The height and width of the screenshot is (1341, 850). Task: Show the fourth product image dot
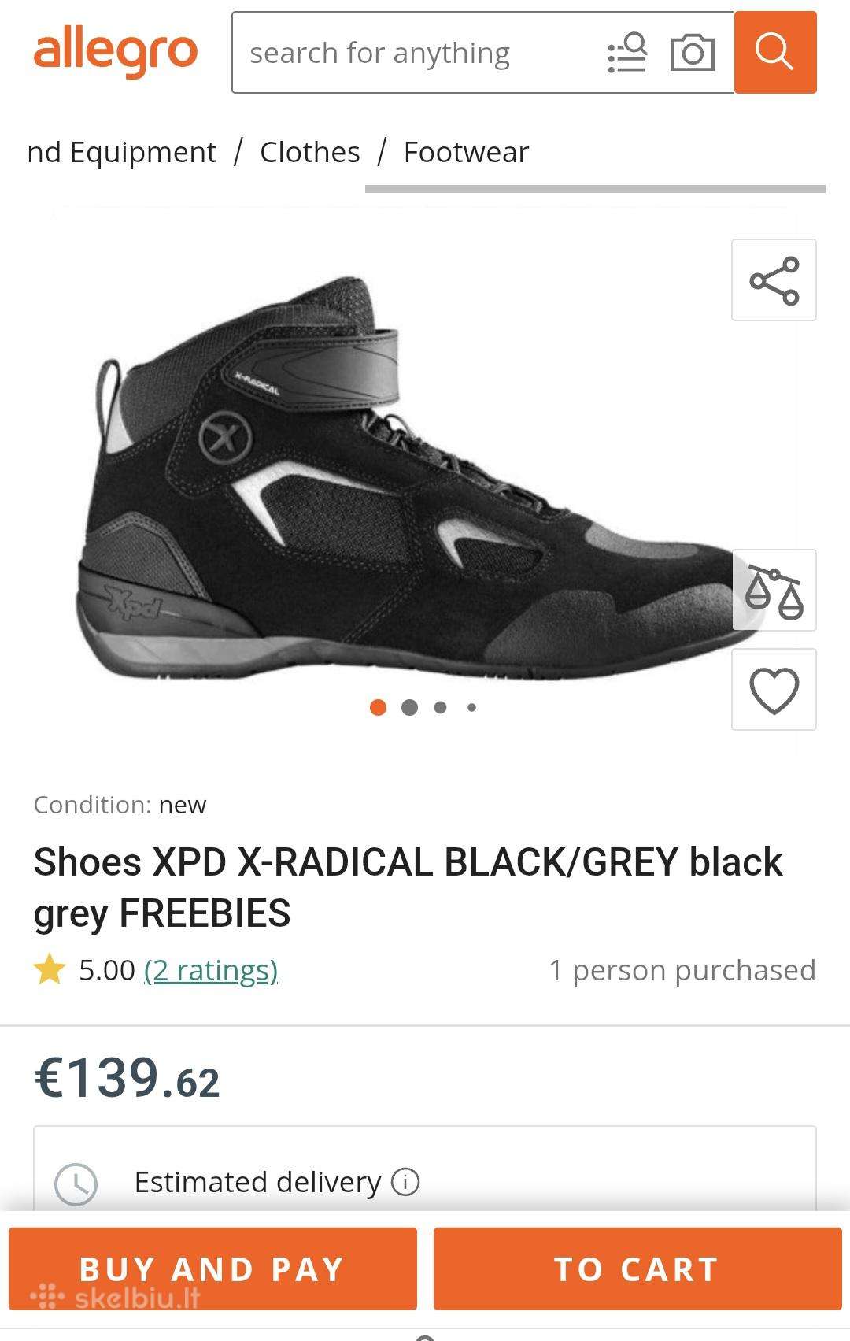click(471, 707)
